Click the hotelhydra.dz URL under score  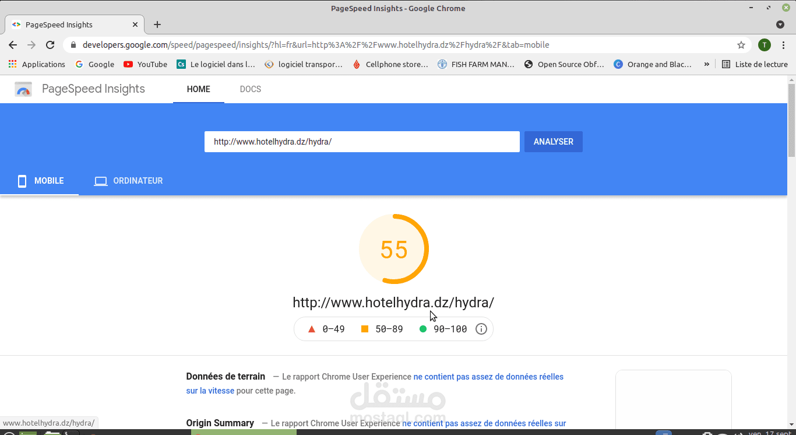pyautogui.click(x=393, y=303)
